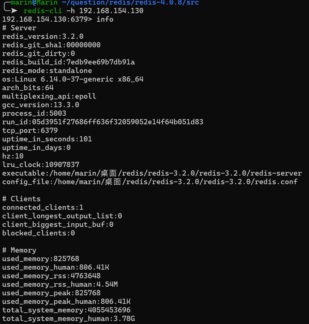Click the tcp_port:6379 line
The height and width of the screenshot is (324, 309).
coord(30,130)
